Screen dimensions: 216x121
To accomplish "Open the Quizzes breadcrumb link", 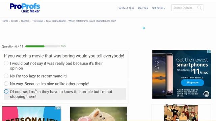I will [x=25, y=21].
